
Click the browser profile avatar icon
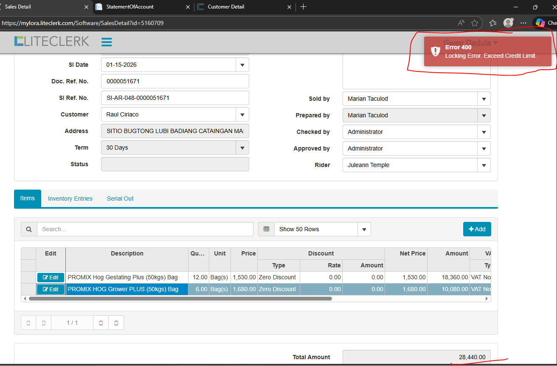click(508, 23)
